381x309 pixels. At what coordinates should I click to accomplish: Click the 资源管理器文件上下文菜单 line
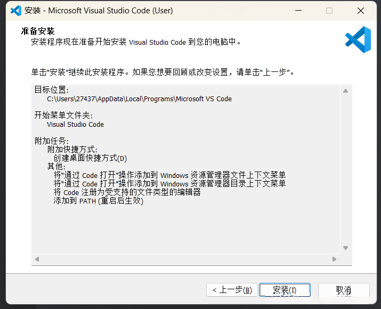coord(169,175)
